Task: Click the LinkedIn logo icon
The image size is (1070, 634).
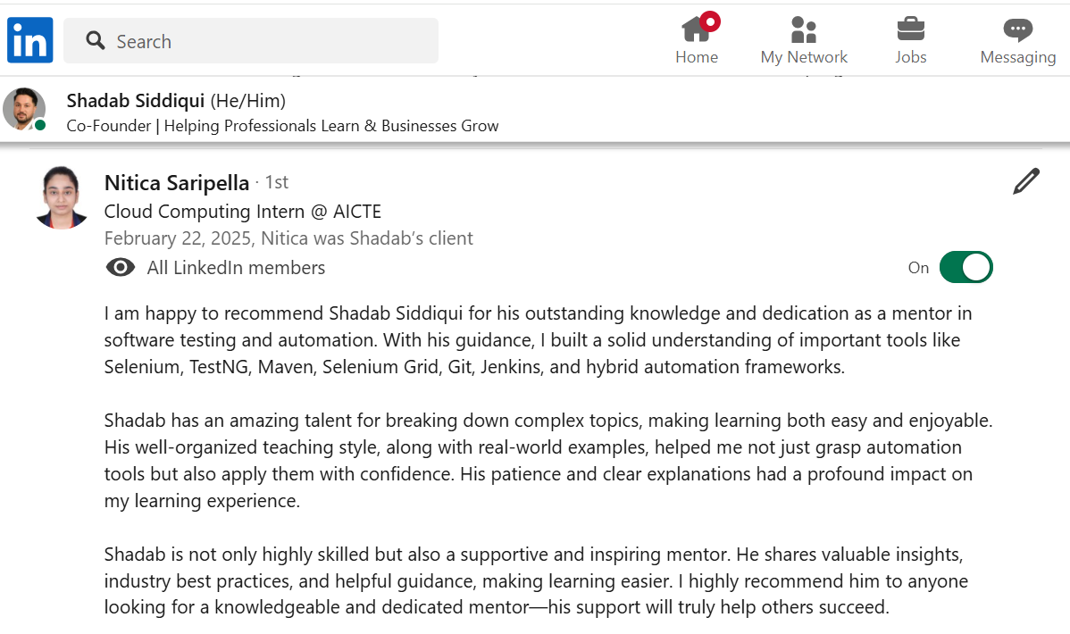Action: (x=30, y=40)
